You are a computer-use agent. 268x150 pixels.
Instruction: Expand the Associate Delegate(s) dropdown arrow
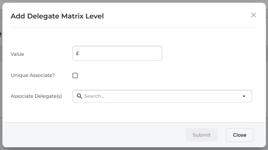click(x=244, y=96)
